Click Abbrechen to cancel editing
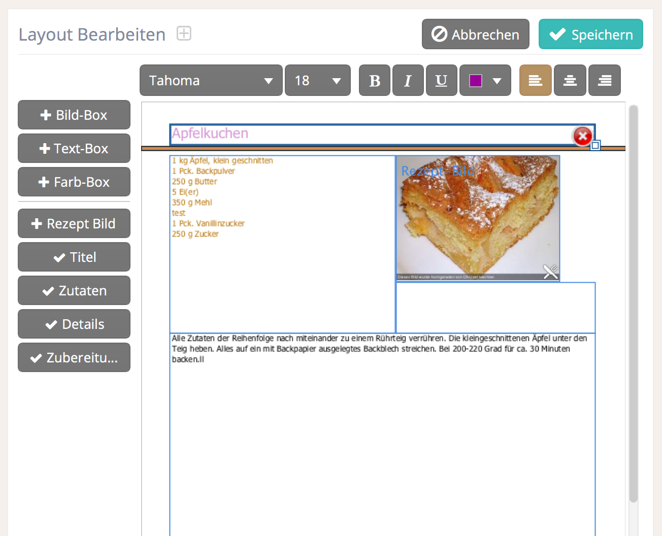This screenshot has height=536, width=662. pos(475,35)
